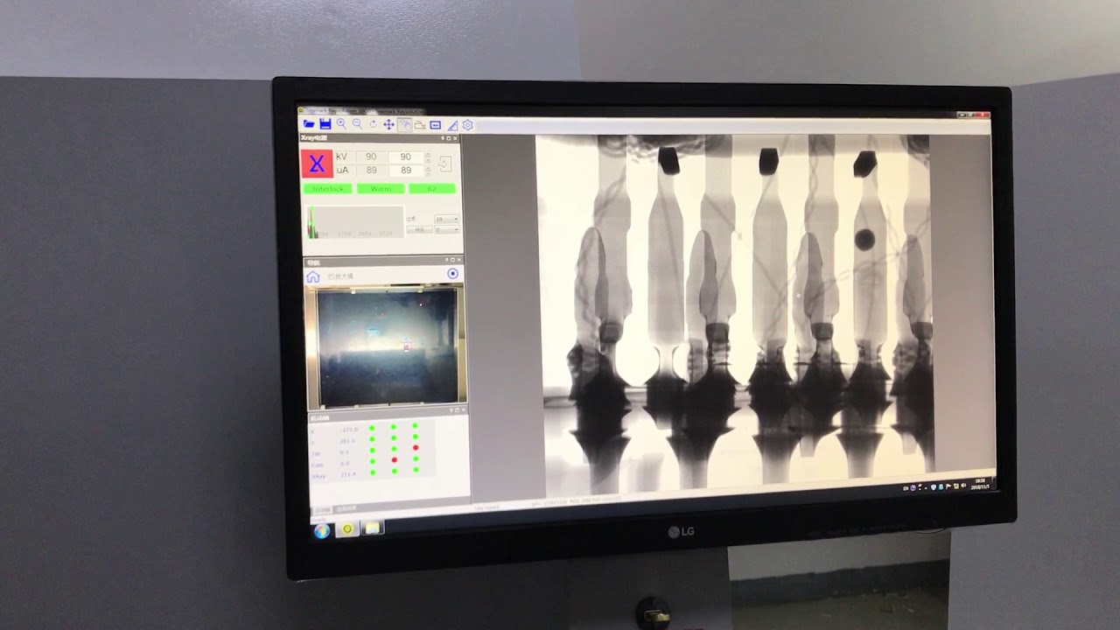Increase kV with the up stepper arrow

(x=428, y=154)
